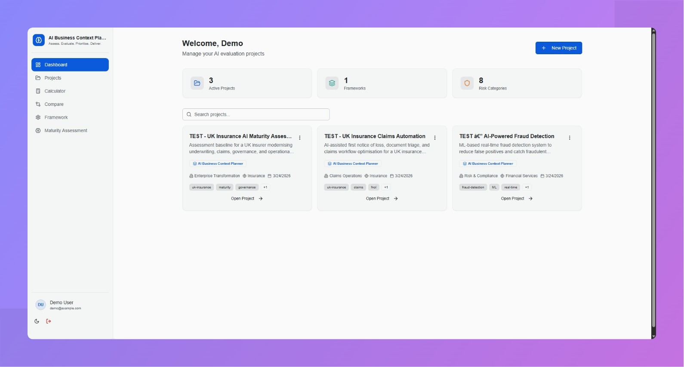Image resolution: width=684 pixels, height=367 pixels.
Task: Click the arrow icon on Fraud Detection Open Project
Action: click(x=530, y=199)
